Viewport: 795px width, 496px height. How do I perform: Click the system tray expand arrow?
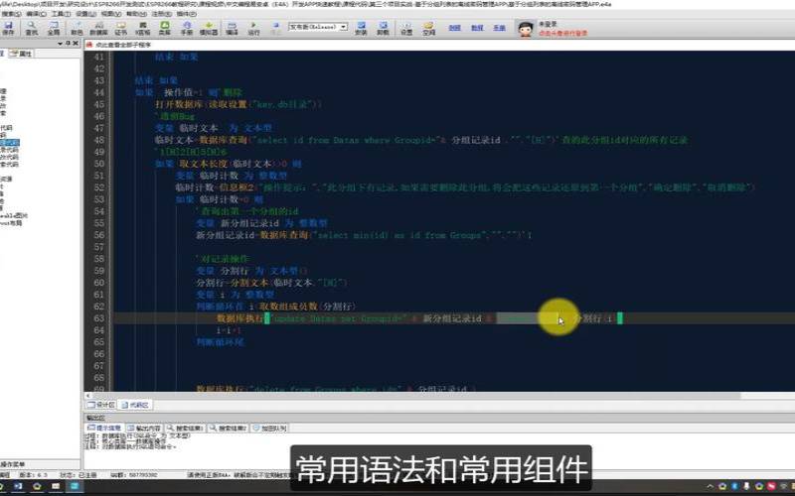click(x=710, y=486)
